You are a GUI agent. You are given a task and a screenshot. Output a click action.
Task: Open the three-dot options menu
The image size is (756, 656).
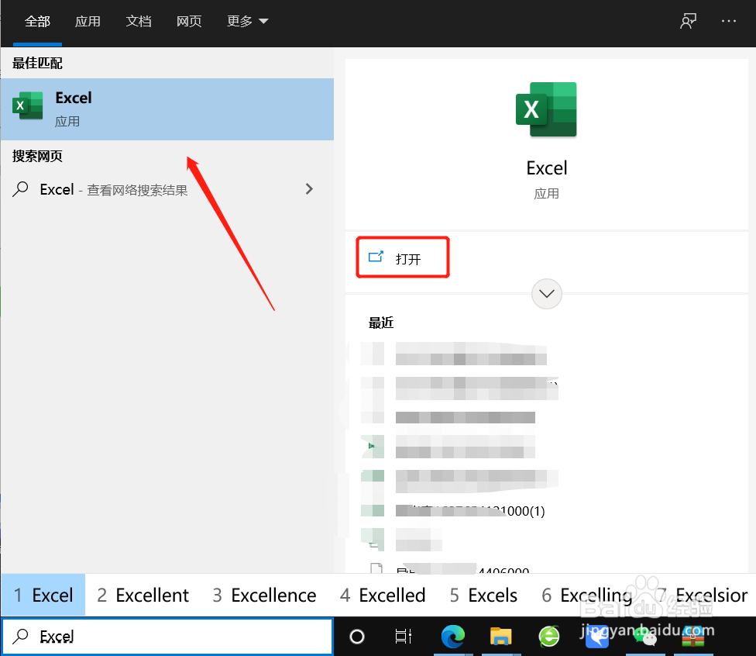click(729, 21)
